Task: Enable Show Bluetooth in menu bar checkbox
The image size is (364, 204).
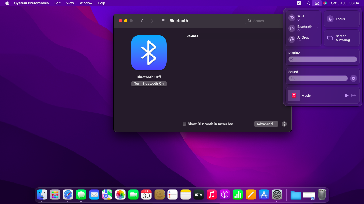Action: click(184, 124)
